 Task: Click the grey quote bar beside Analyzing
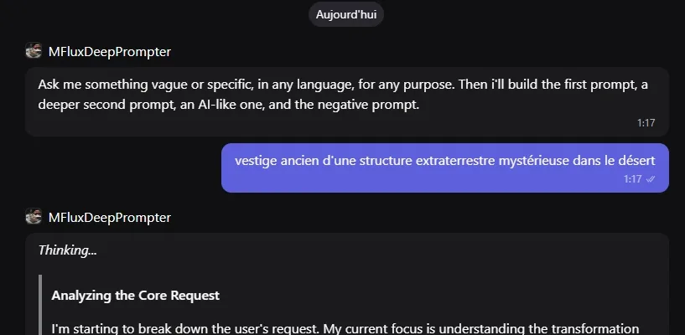pyautogui.click(x=39, y=305)
